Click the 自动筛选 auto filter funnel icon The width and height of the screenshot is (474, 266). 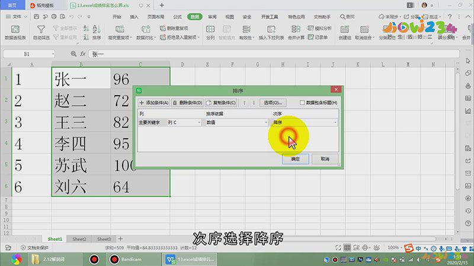(41, 29)
